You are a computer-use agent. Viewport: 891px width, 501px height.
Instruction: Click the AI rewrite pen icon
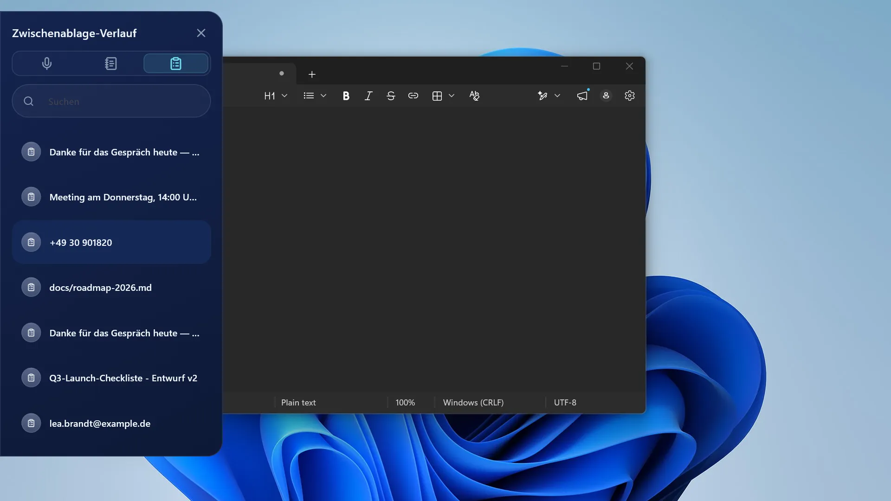pyautogui.click(x=542, y=96)
